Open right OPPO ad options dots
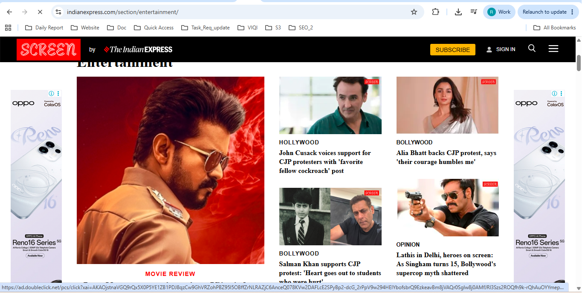This screenshot has height=293, width=582. (562, 93)
